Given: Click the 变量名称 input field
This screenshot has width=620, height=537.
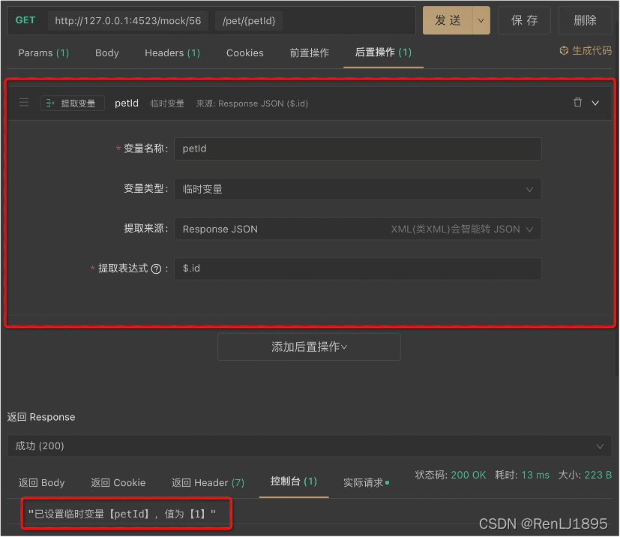Looking at the screenshot, I should 358,148.
